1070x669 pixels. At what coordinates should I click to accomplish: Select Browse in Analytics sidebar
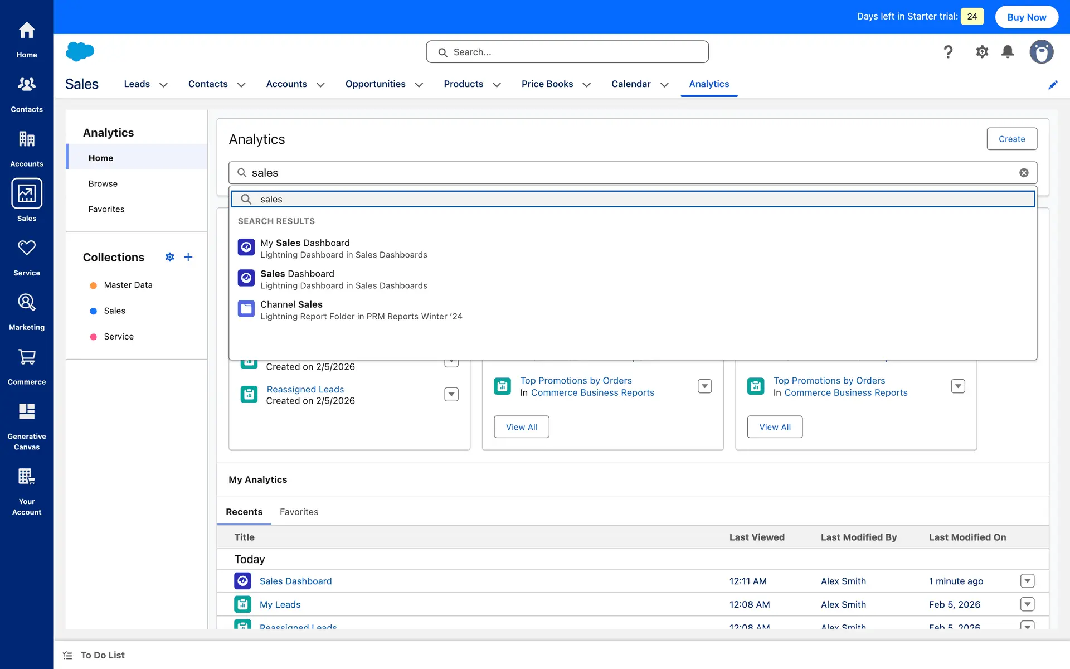coord(103,183)
